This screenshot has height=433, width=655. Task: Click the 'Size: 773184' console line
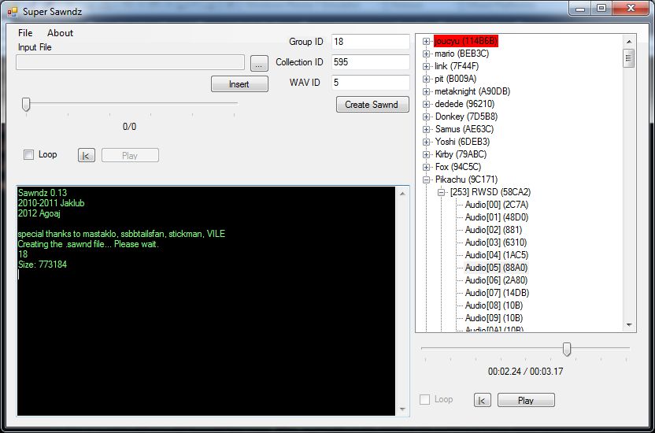(43, 265)
